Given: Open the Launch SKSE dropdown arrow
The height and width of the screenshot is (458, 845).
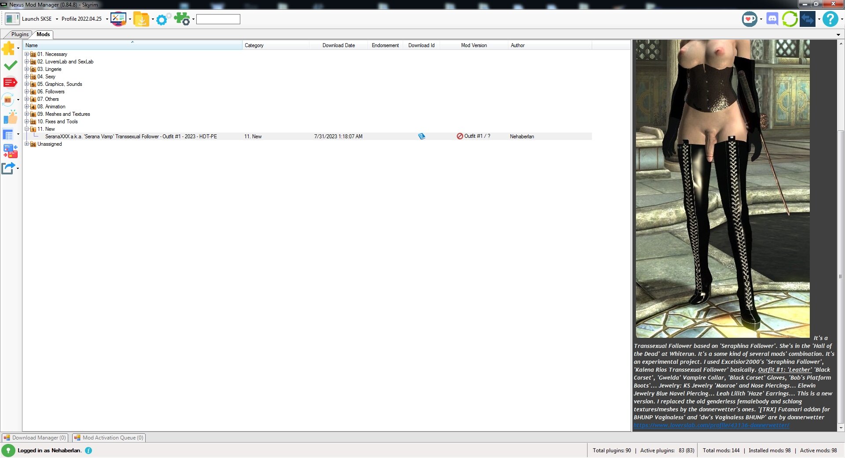Looking at the screenshot, I should click(x=57, y=19).
